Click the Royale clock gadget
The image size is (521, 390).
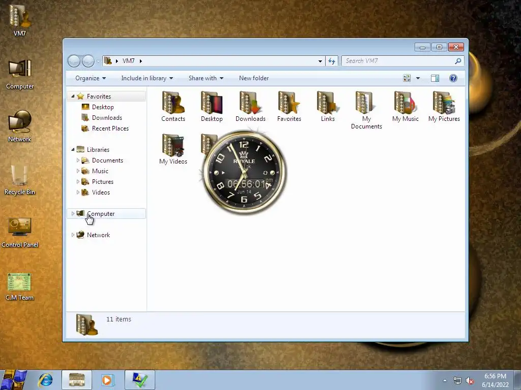(x=244, y=173)
